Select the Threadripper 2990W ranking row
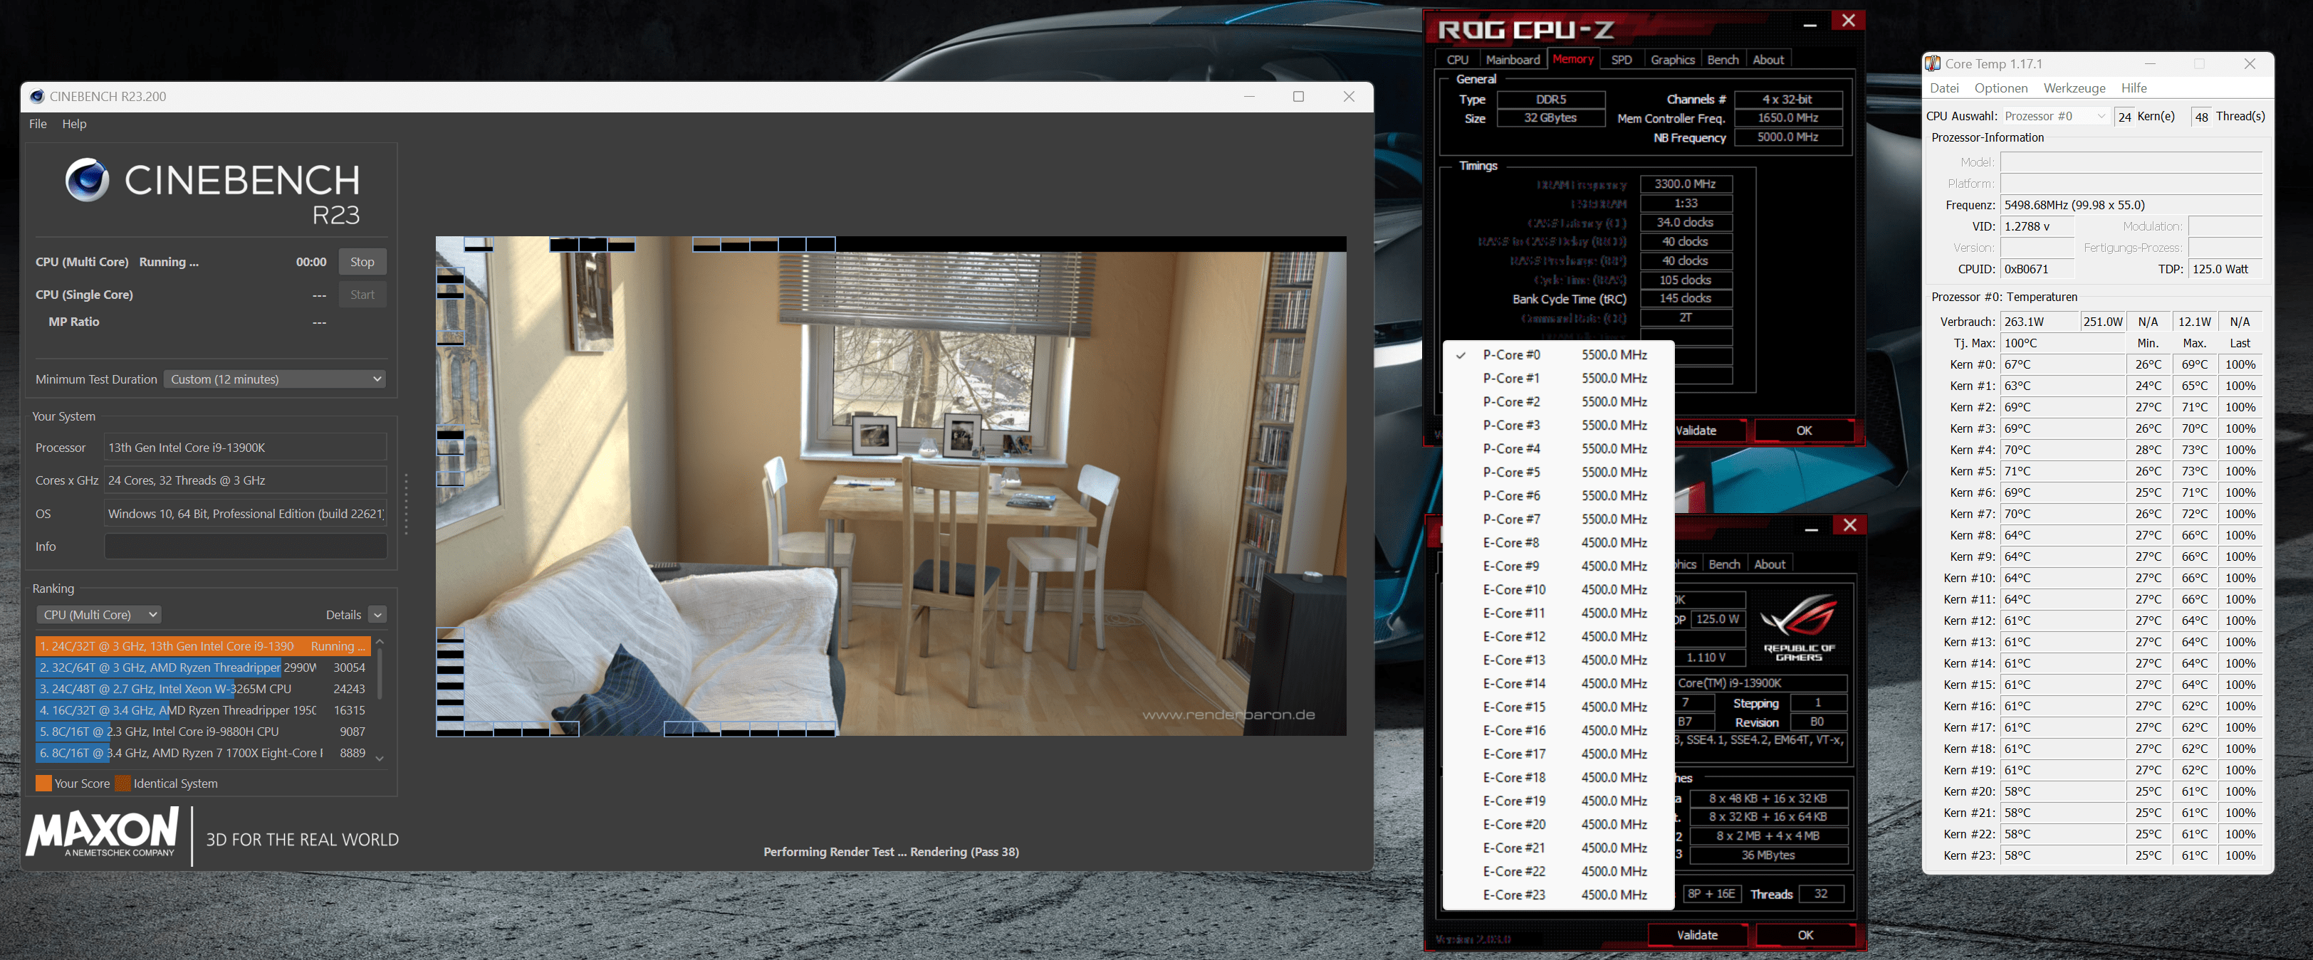The width and height of the screenshot is (2313, 960). click(x=202, y=667)
